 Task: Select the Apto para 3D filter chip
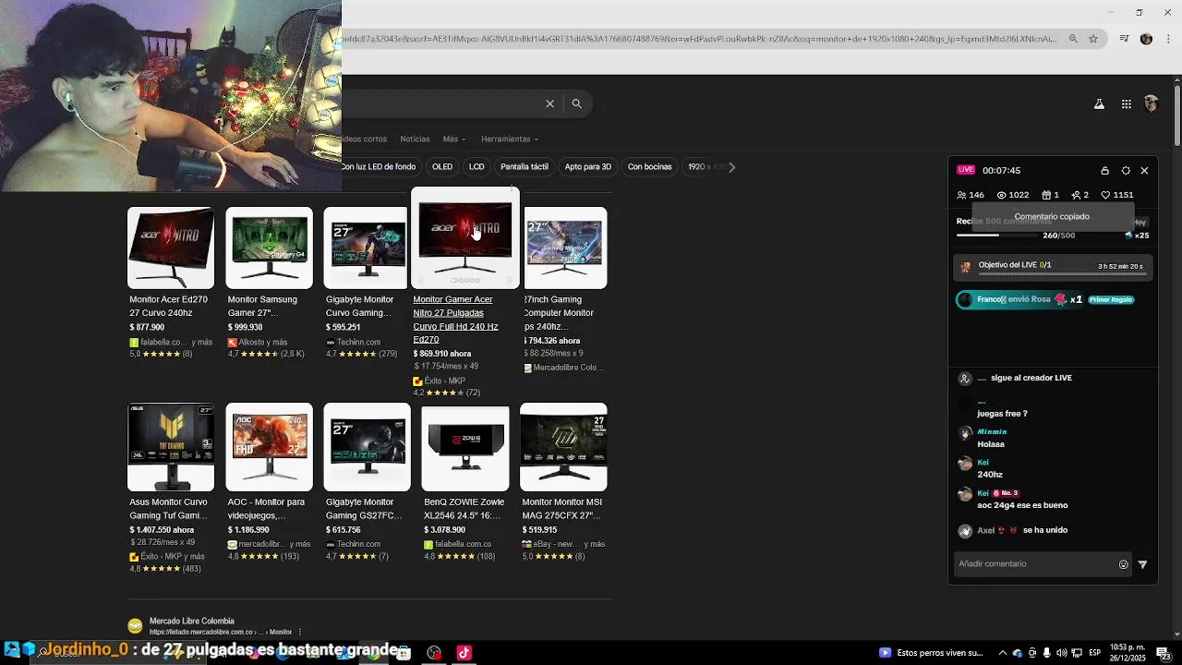pyautogui.click(x=588, y=167)
